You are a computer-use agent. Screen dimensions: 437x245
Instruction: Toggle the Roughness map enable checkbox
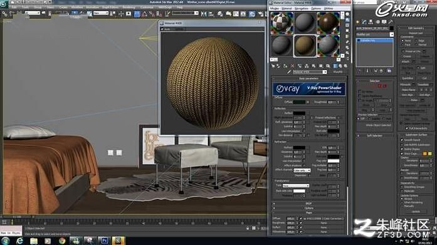click(301, 223)
